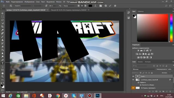The image size is (174, 98).
Task: Select the Crop tool
Action: [2, 27]
